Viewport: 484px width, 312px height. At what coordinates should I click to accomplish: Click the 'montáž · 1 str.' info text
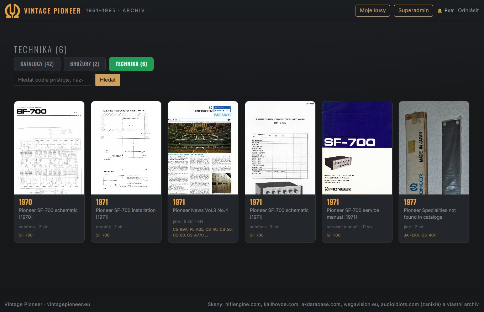(x=110, y=227)
